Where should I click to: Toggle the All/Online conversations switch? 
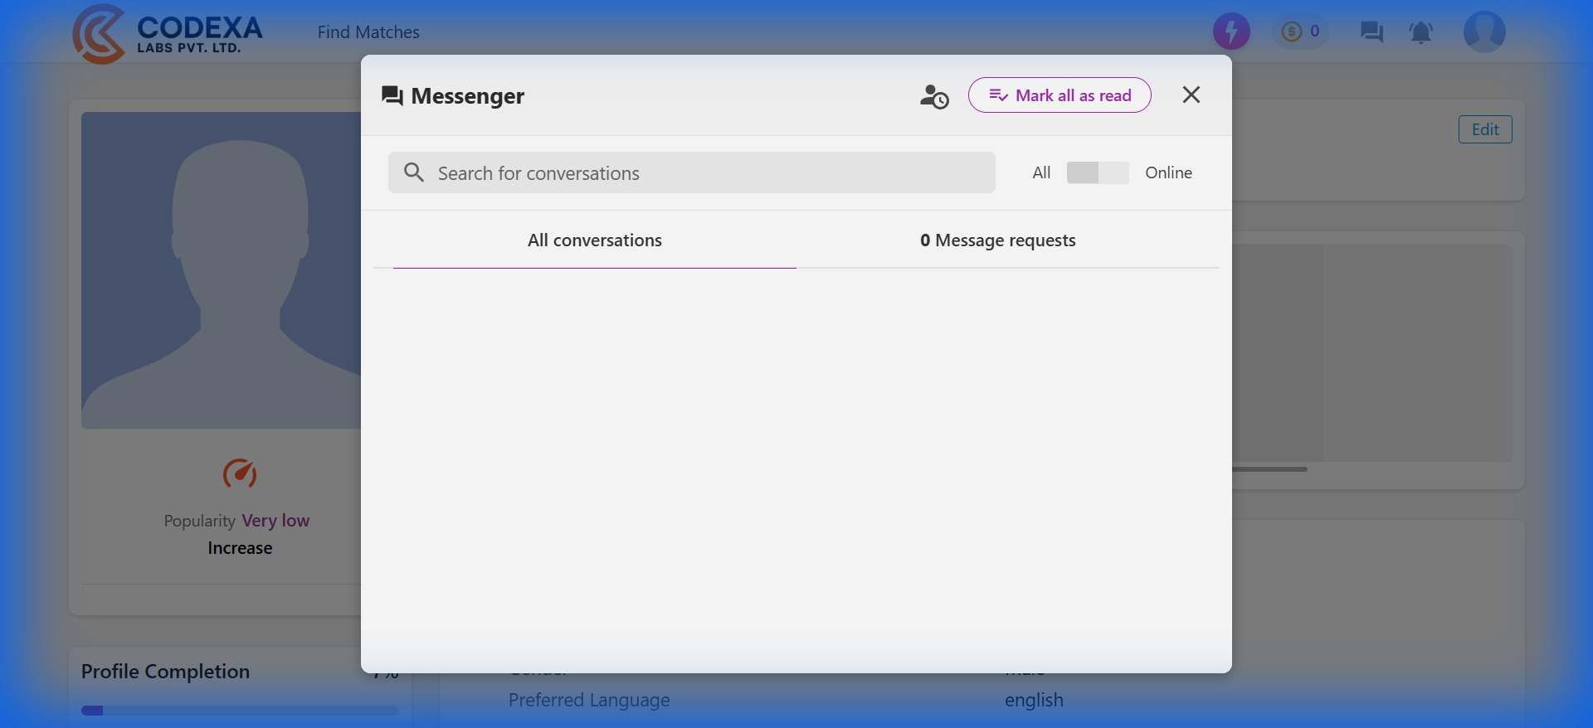pos(1097,172)
